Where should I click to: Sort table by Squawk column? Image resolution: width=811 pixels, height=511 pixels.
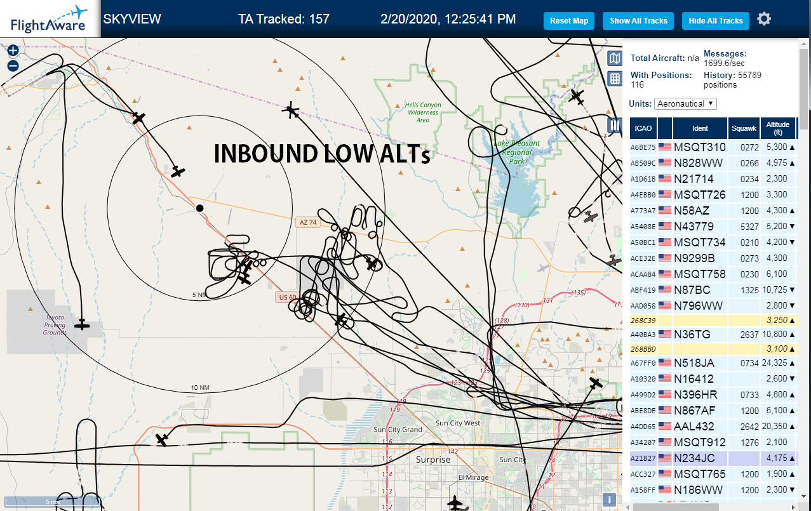[744, 128]
